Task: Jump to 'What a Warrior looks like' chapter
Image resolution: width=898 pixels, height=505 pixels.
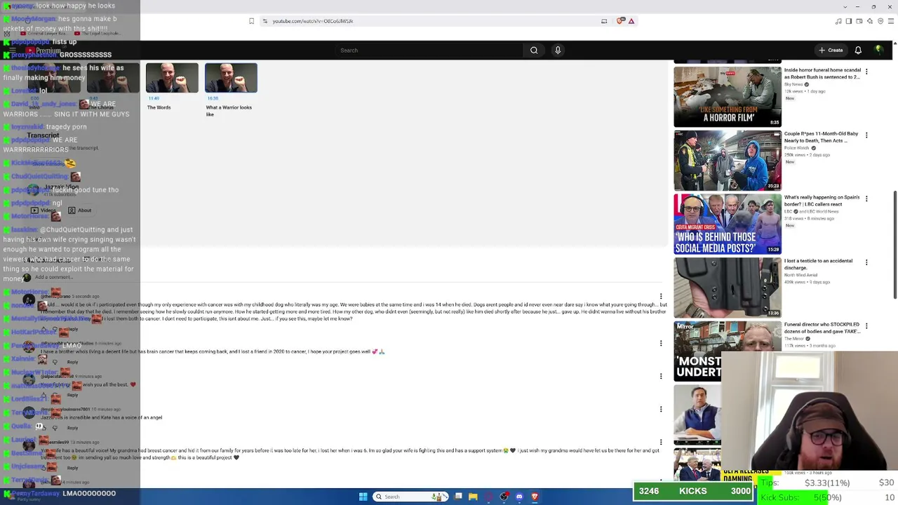Action: [x=231, y=78]
